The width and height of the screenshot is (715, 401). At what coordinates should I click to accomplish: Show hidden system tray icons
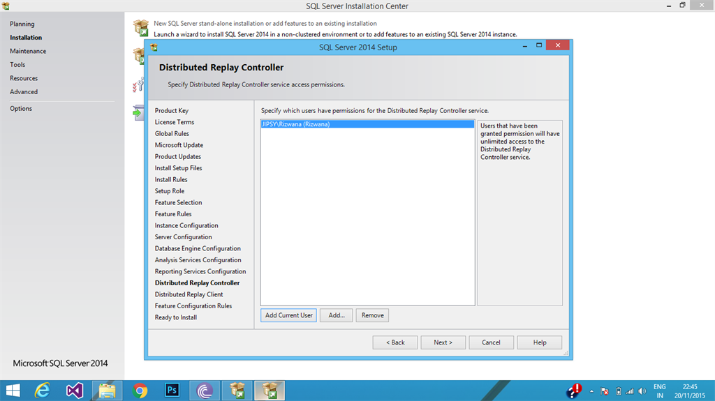point(592,391)
